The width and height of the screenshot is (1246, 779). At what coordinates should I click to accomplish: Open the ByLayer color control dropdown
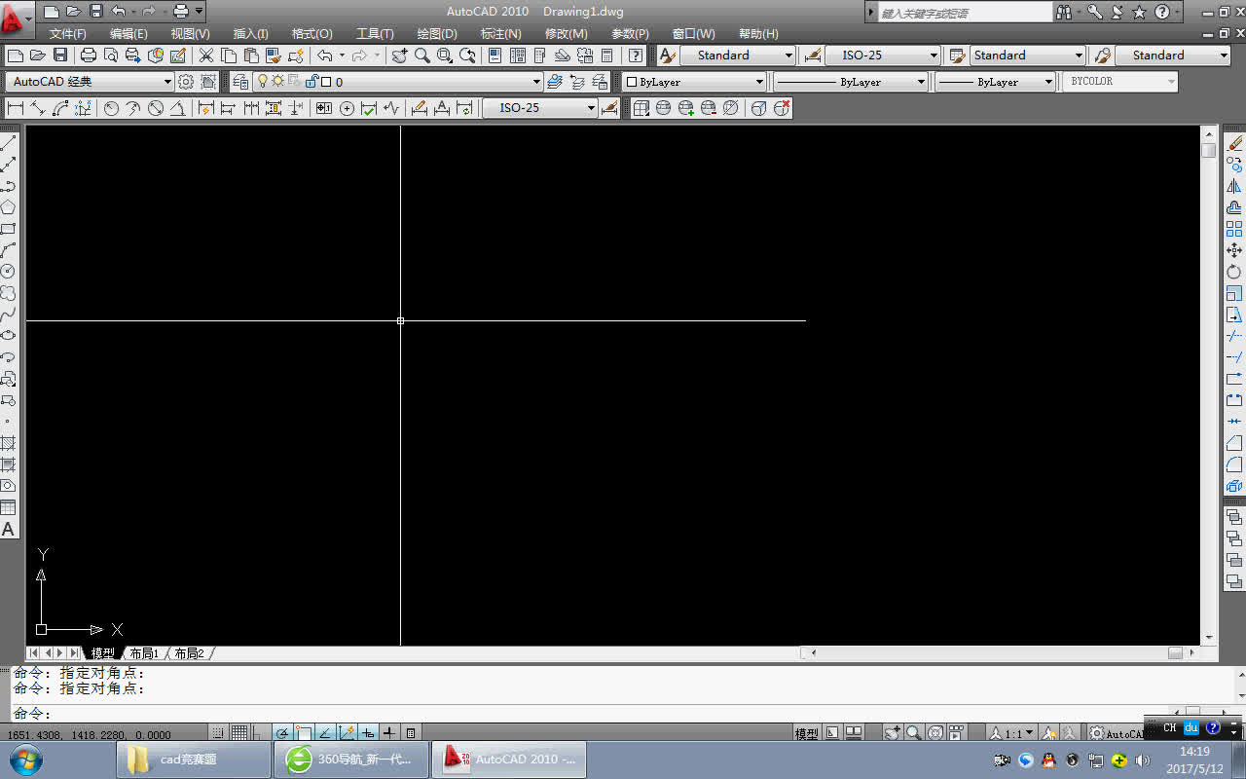[694, 82]
